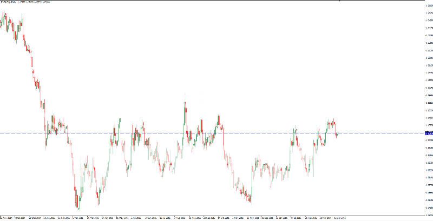Viewport: 433px width, 221px height.
Task: Click the highlighted current price label on the price axis
Action: [429, 133]
